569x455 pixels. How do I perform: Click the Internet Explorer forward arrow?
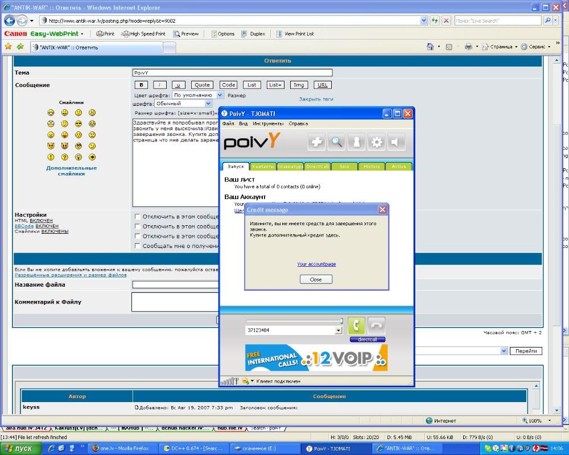[22, 20]
